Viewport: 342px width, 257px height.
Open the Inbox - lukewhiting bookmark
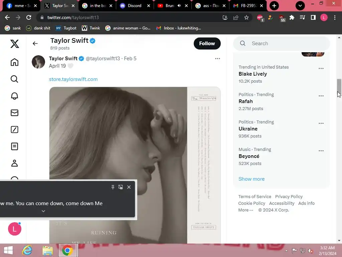pyautogui.click(x=179, y=28)
